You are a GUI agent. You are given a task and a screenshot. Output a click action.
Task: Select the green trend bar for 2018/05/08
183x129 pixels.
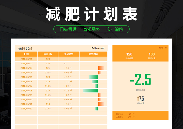pyautogui.click(x=90, y=90)
